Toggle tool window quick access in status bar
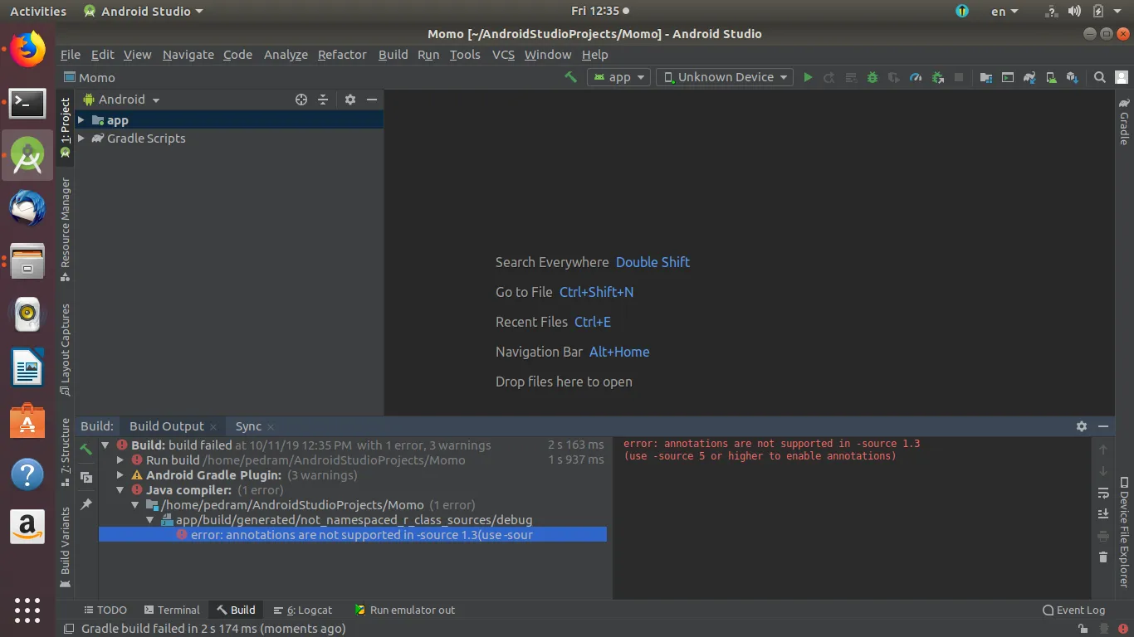 point(69,629)
